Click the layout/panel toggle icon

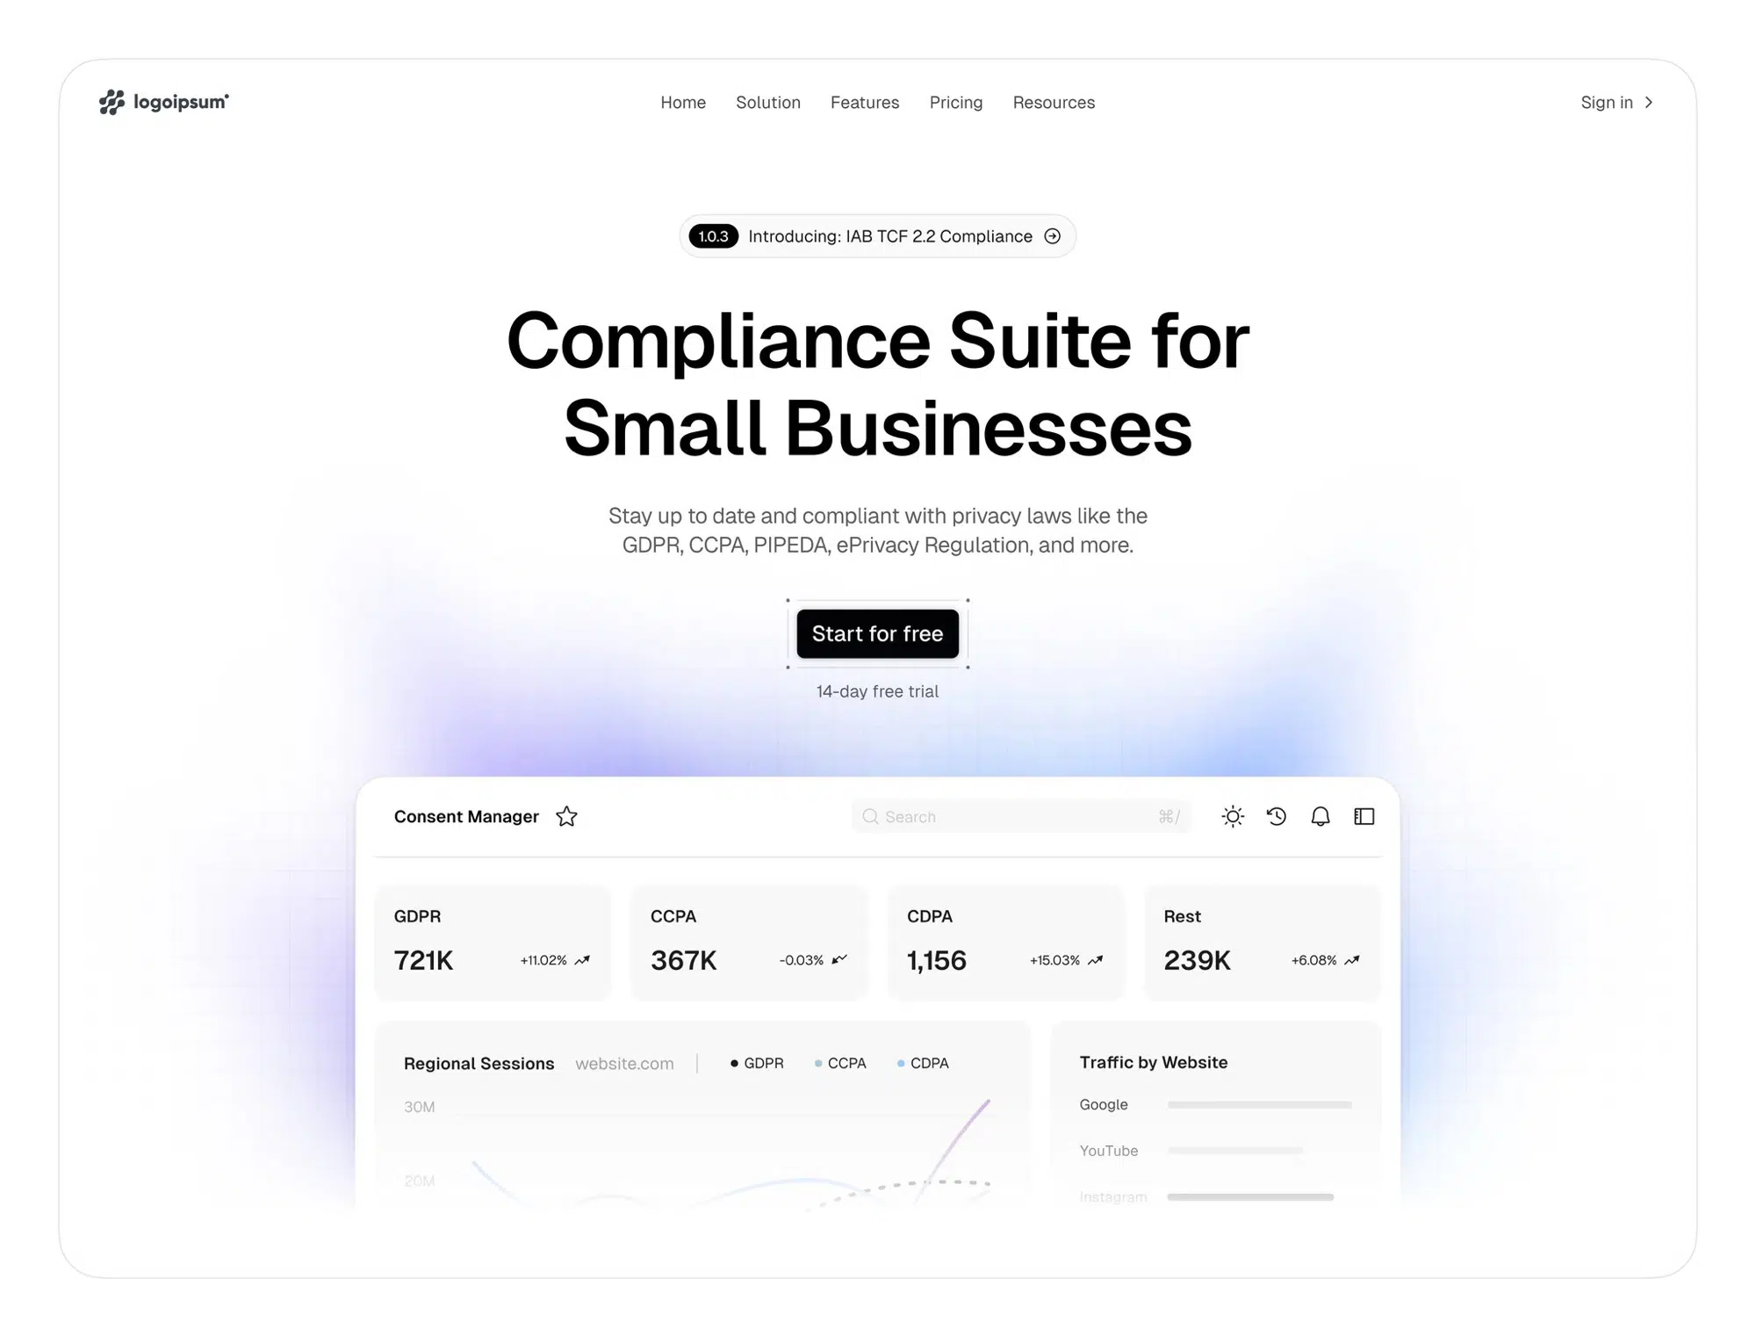[x=1364, y=816]
